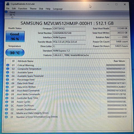Select the Available Spare Threshold attribute name
Screen dimensions: 134x134
tap(30, 76)
